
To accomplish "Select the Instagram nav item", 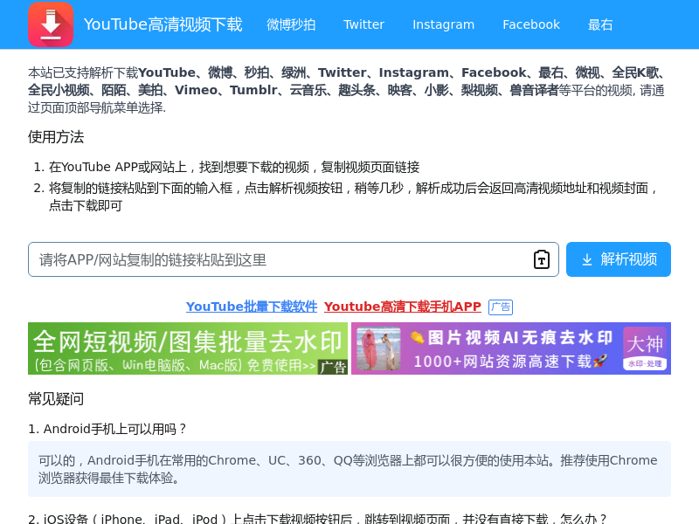I will pos(443,24).
